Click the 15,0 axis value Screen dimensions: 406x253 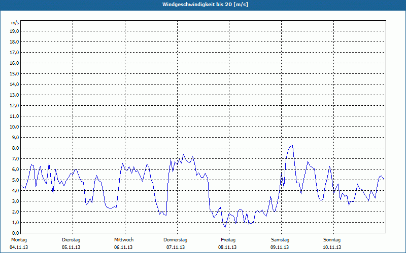[14, 73]
